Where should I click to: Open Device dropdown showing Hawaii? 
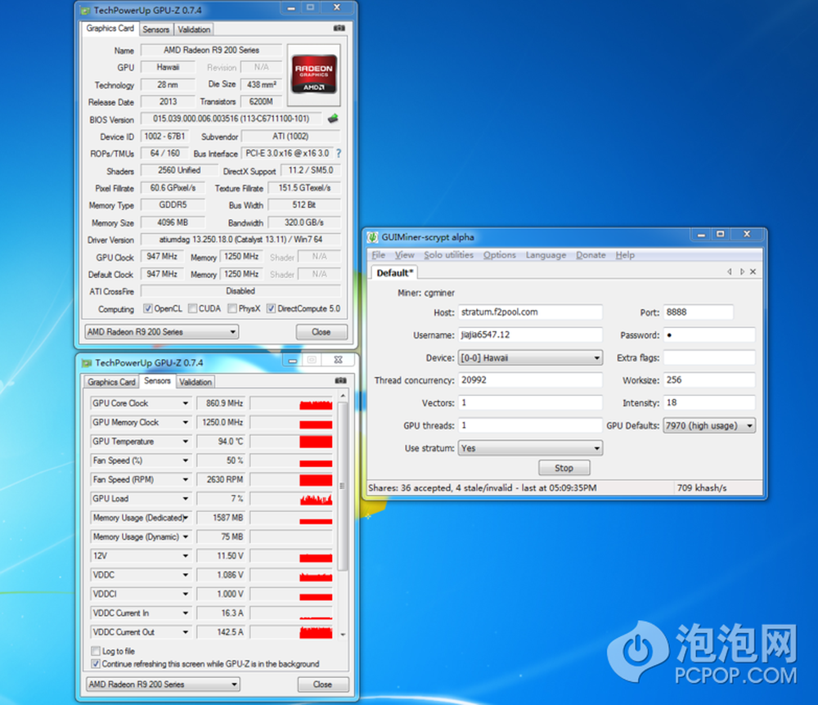pos(531,357)
